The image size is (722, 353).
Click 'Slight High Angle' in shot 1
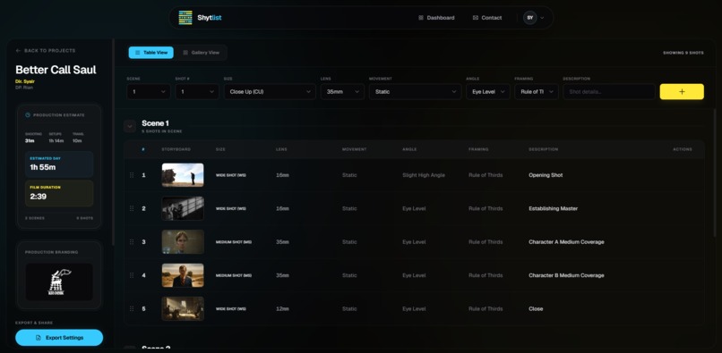click(x=424, y=175)
